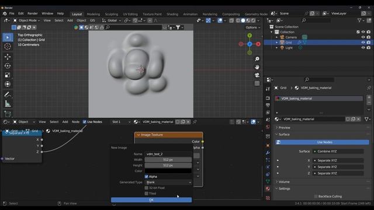Select the Measure tool
Viewport: 374px width, 210px height.
[x=8, y=104]
